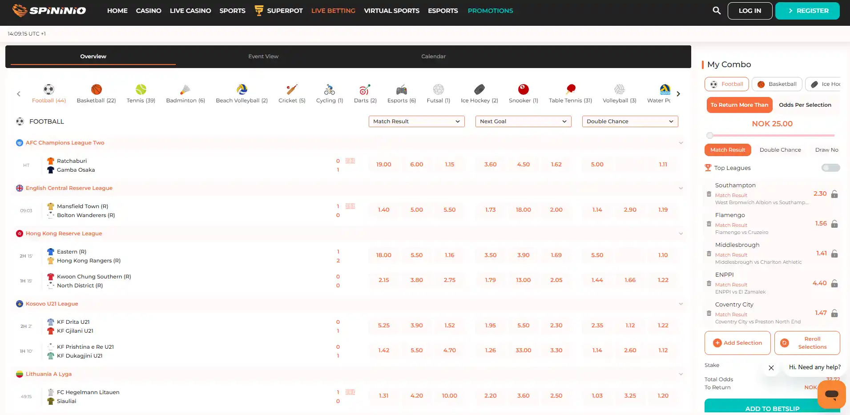850x415 pixels.
Task: Open the Ice Hockey sport category
Action: click(479, 94)
